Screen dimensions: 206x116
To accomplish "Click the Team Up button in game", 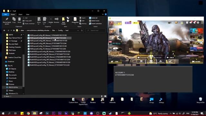I will coord(170,57).
